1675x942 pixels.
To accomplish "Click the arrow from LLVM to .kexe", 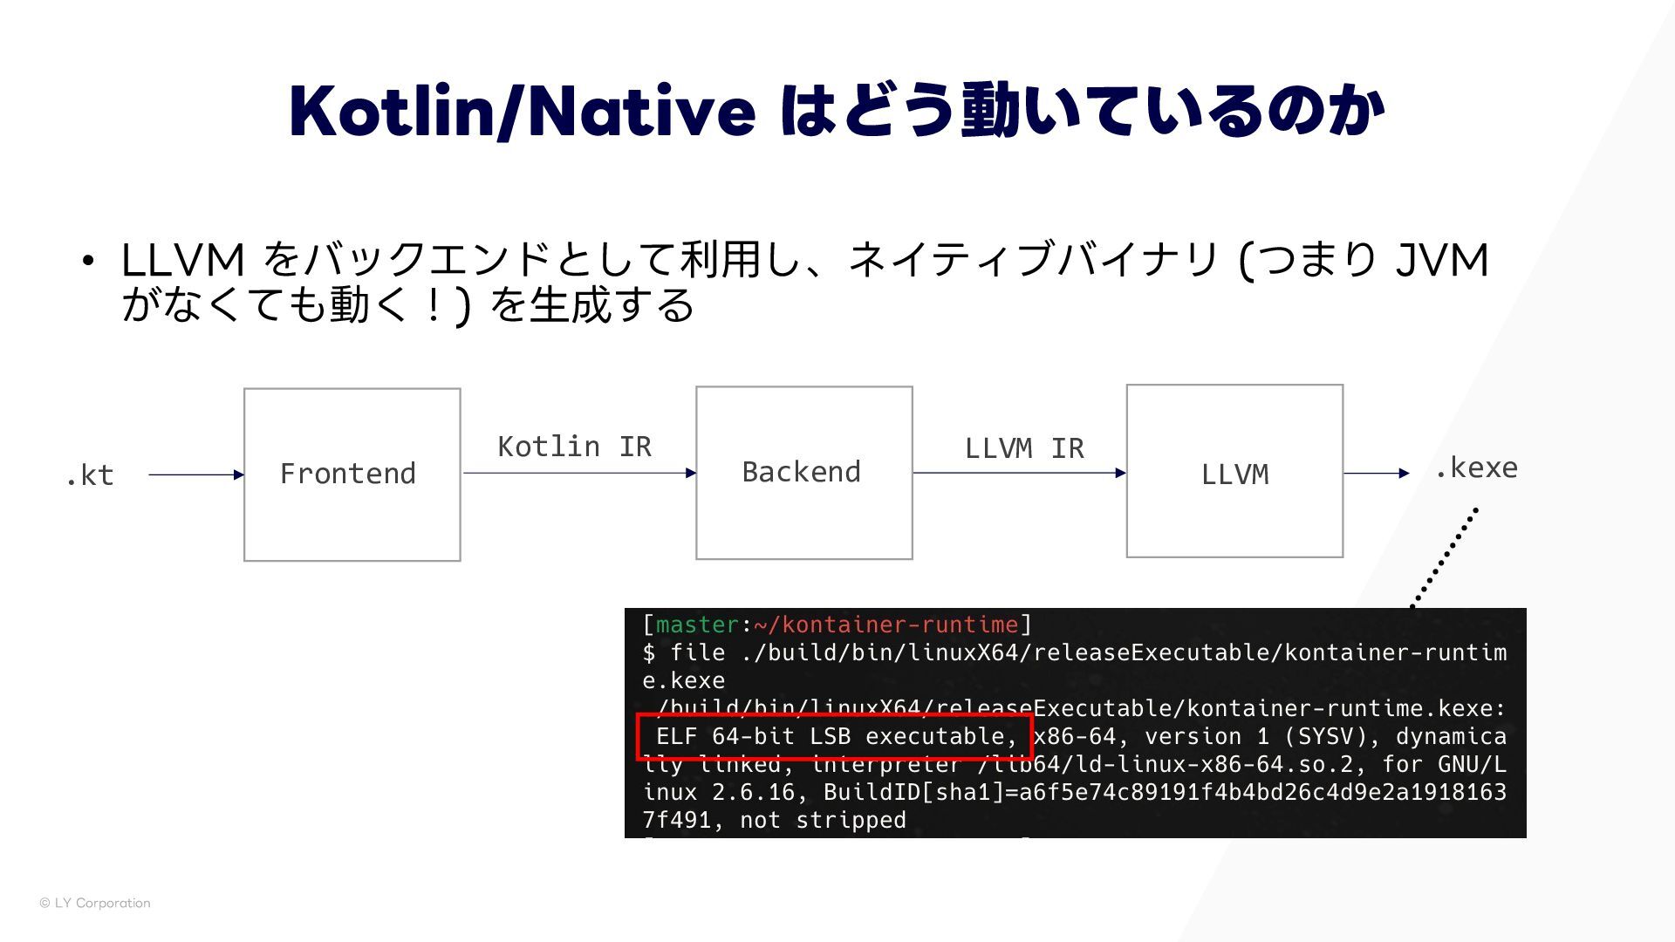I will (1376, 473).
